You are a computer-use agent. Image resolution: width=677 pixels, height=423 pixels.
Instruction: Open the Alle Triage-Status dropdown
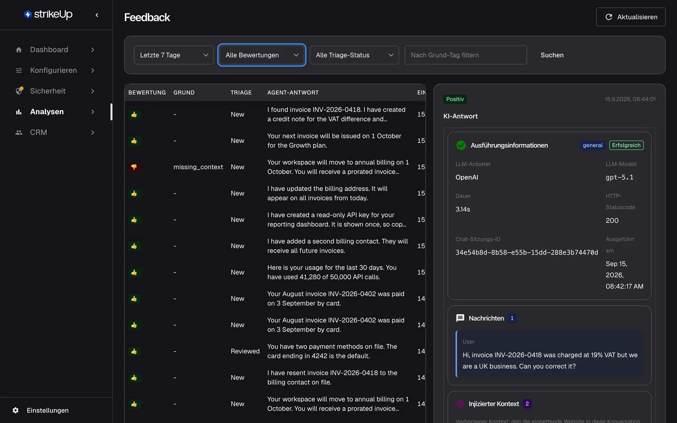354,55
